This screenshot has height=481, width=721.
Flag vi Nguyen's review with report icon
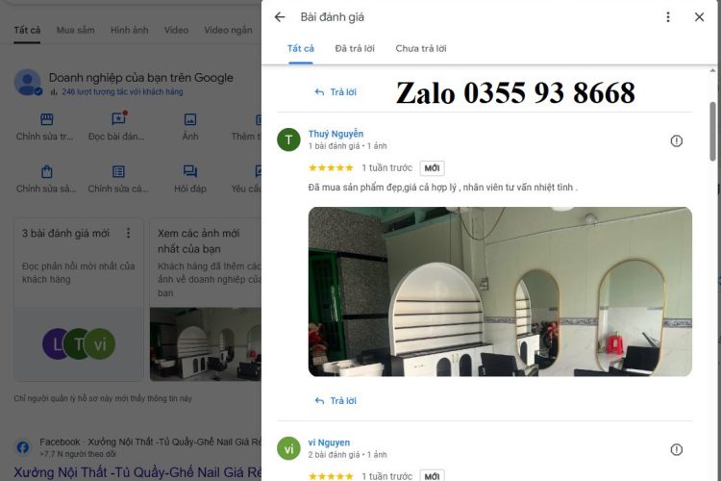(676, 449)
